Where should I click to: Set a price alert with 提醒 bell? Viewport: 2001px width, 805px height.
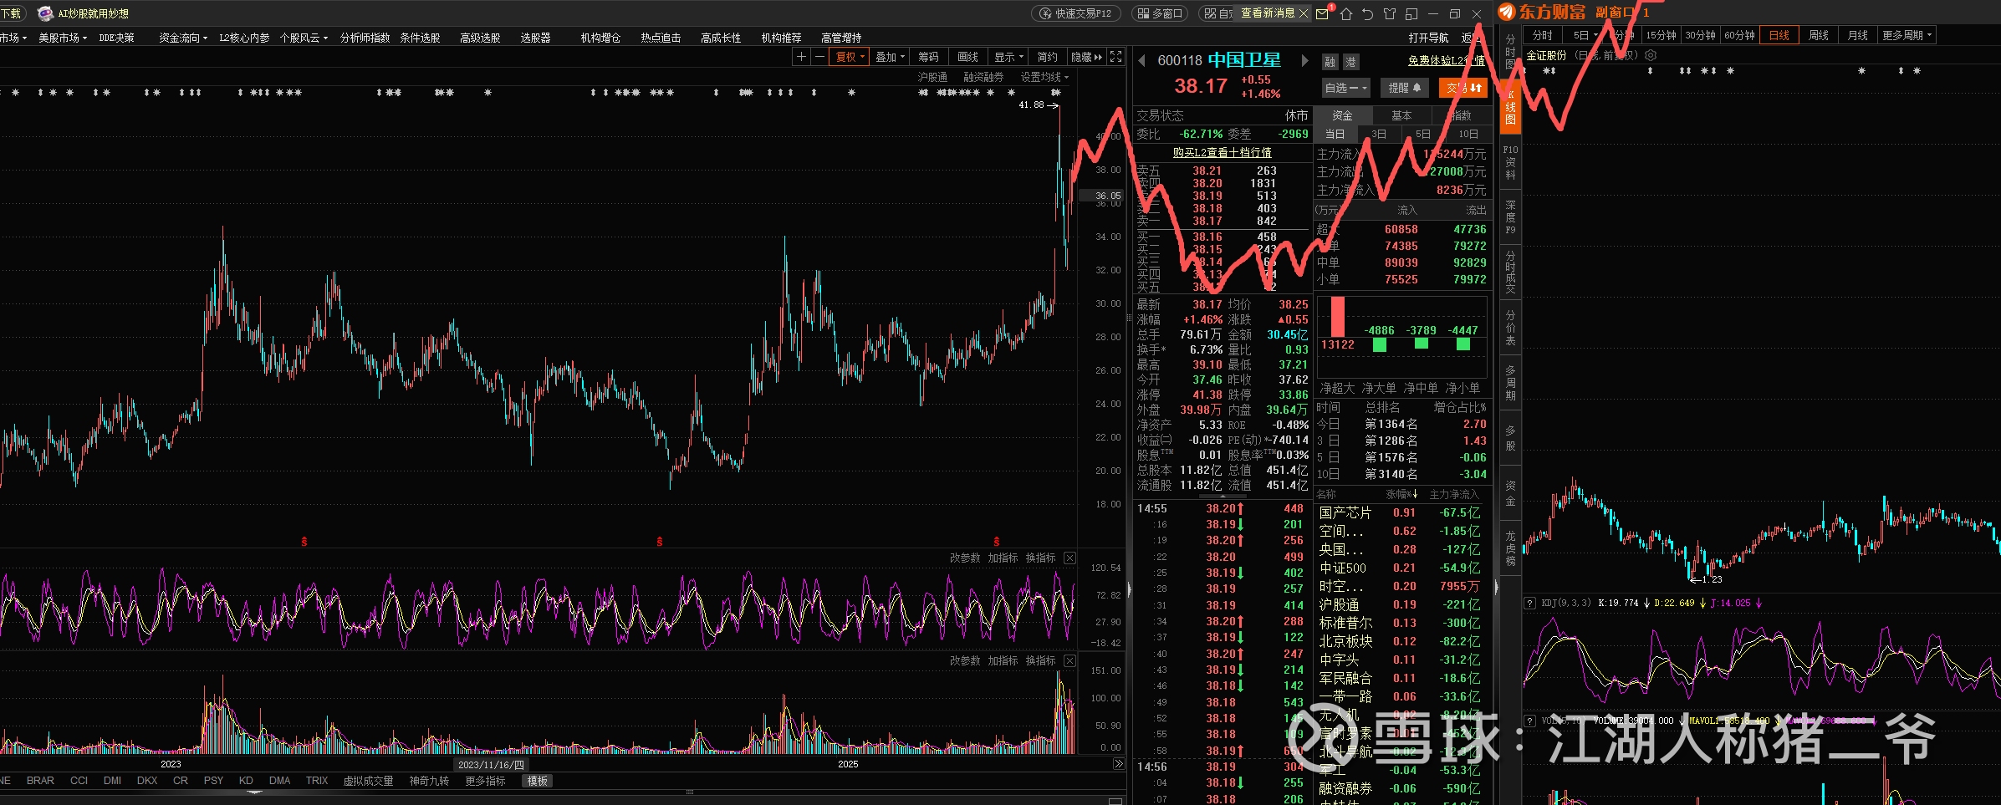click(1405, 88)
